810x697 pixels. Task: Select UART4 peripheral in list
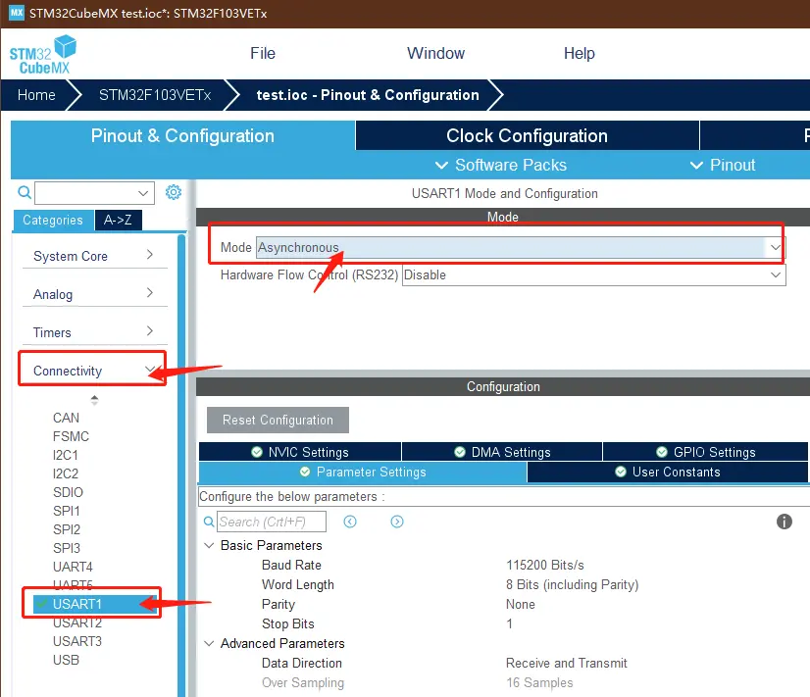point(73,567)
